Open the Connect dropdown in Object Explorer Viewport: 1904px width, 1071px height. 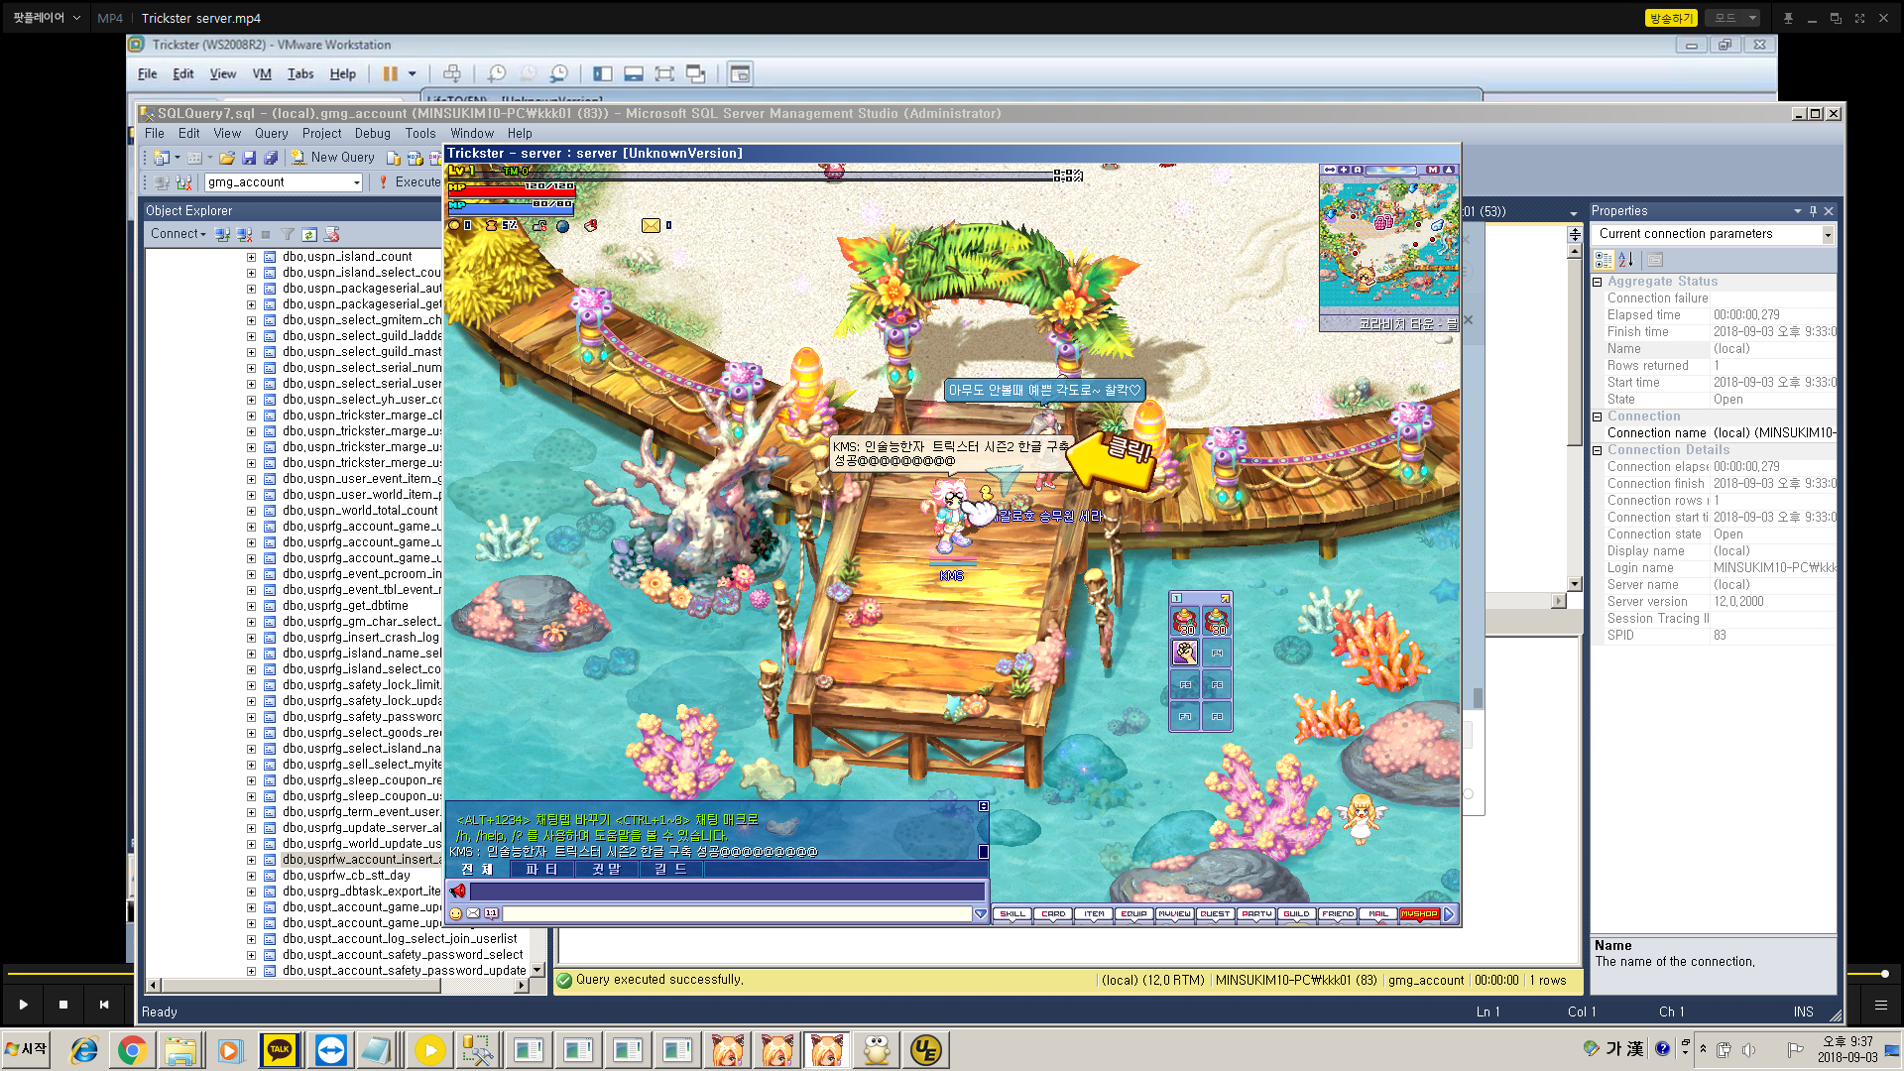click(178, 234)
